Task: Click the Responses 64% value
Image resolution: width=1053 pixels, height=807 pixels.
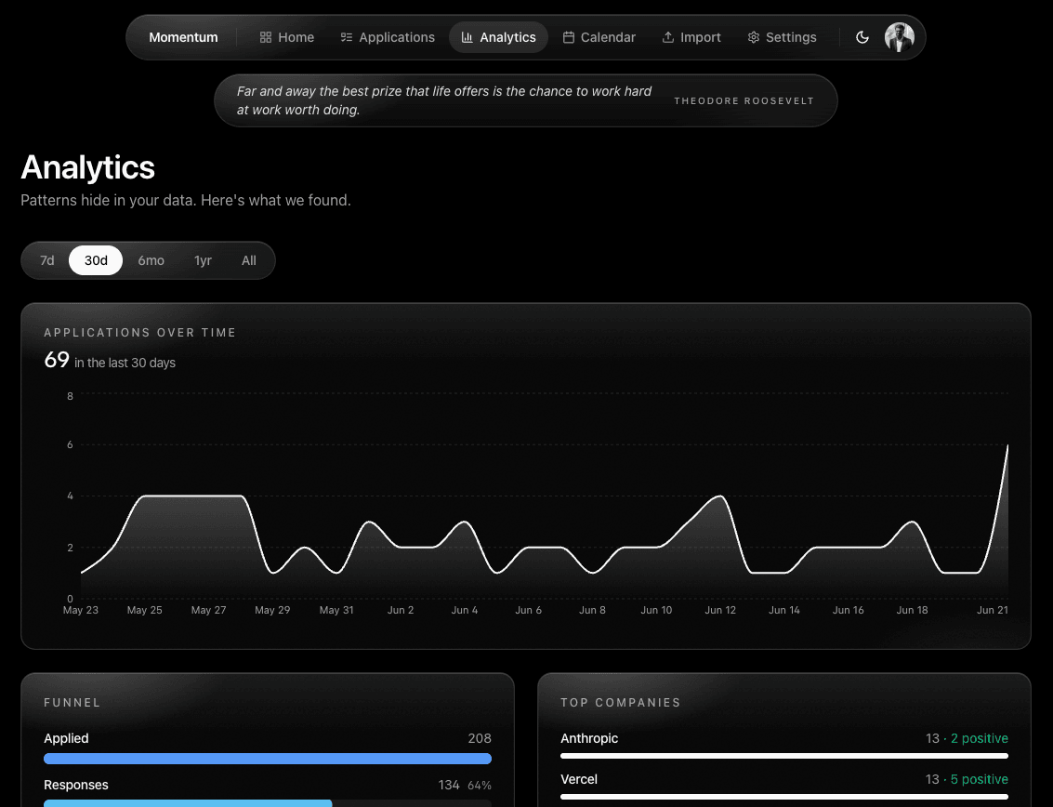Action: point(480,786)
